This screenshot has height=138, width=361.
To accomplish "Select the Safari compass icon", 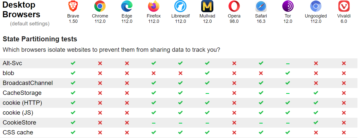I will (x=261, y=6).
